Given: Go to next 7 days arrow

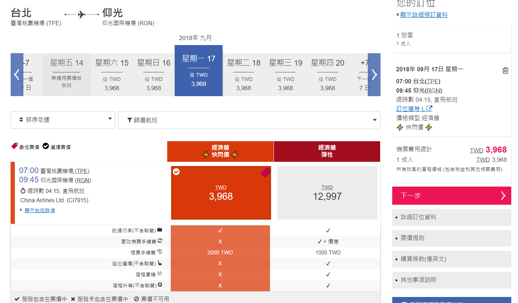Looking at the screenshot, I should click(x=374, y=75).
